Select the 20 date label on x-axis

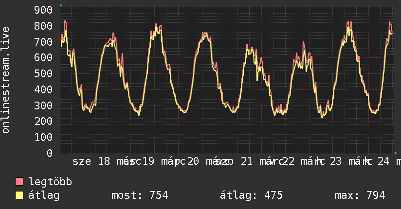[x=193, y=161]
